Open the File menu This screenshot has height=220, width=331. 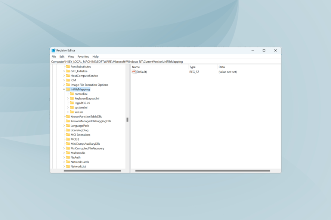pyautogui.click(x=54, y=57)
